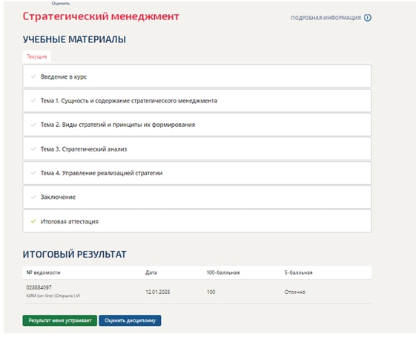Click the info icon beside Подробная информация
Viewport: 416px width, 343px height.
[x=368, y=18]
